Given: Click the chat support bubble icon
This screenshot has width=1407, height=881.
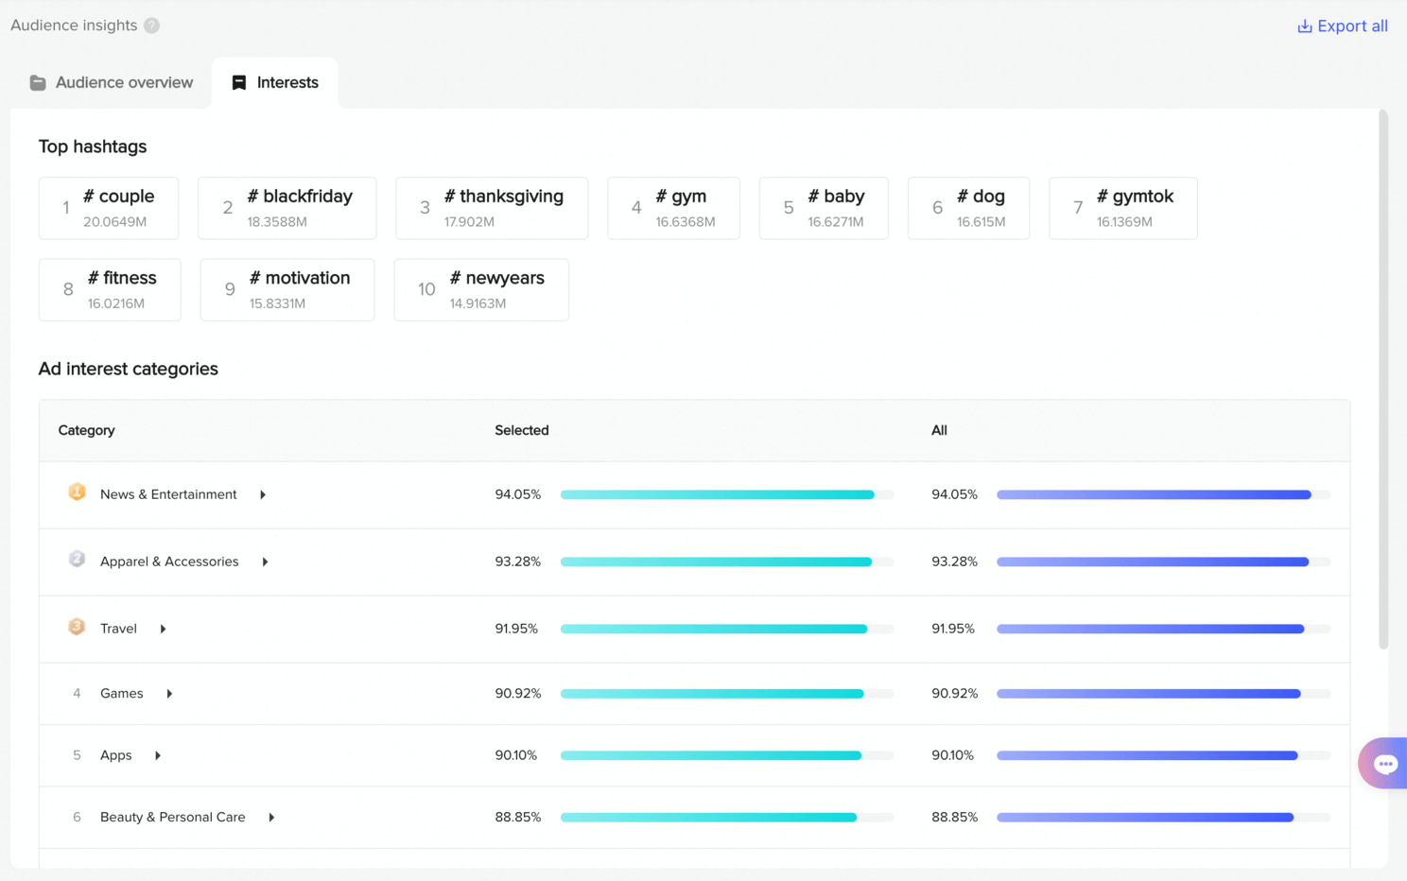Looking at the screenshot, I should point(1385,764).
